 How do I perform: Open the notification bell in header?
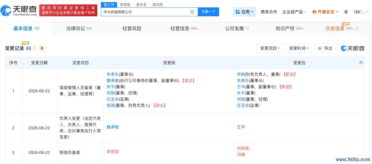[346, 12]
